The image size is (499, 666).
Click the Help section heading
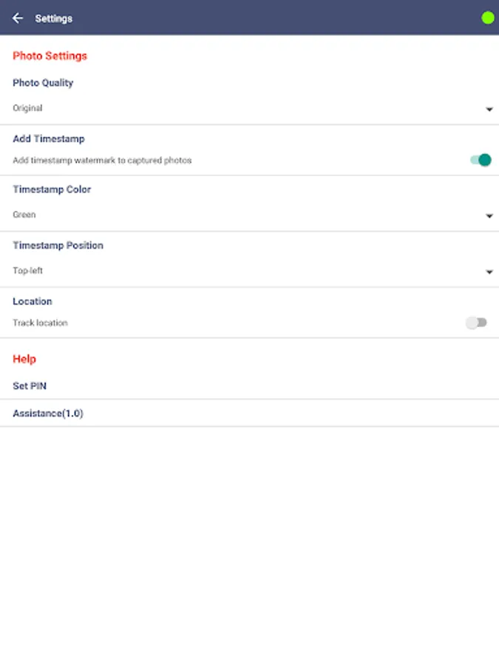click(24, 359)
